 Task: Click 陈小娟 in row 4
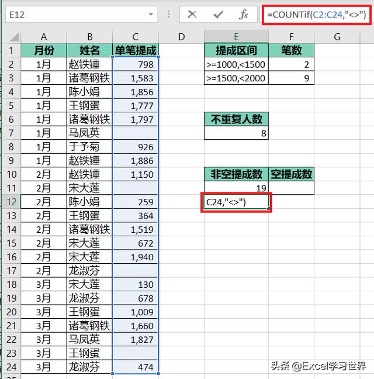pos(89,92)
